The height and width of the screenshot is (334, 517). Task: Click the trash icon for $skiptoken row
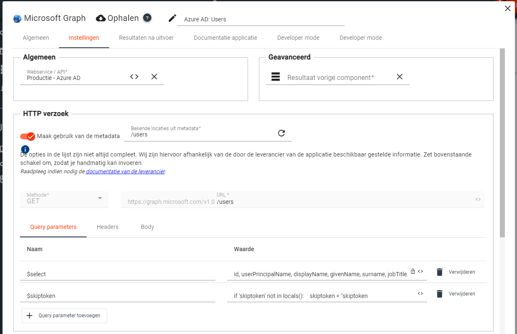pos(439,294)
